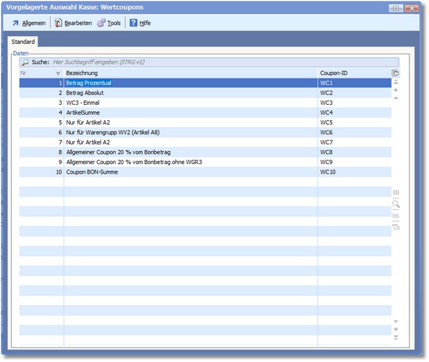Close the Wertcoupons window
The image size is (429, 362).
pyautogui.click(x=412, y=7)
